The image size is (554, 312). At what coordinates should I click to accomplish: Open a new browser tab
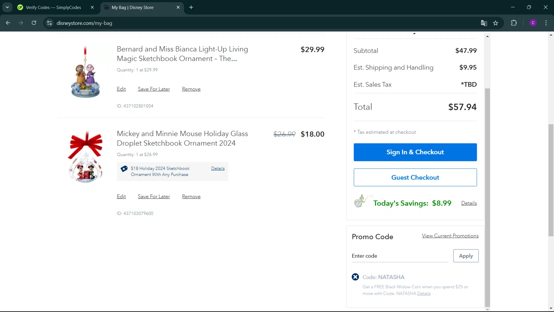click(191, 7)
